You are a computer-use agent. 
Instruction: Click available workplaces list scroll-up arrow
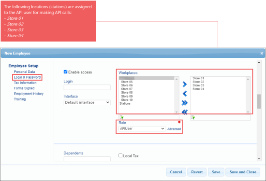point(177,79)
